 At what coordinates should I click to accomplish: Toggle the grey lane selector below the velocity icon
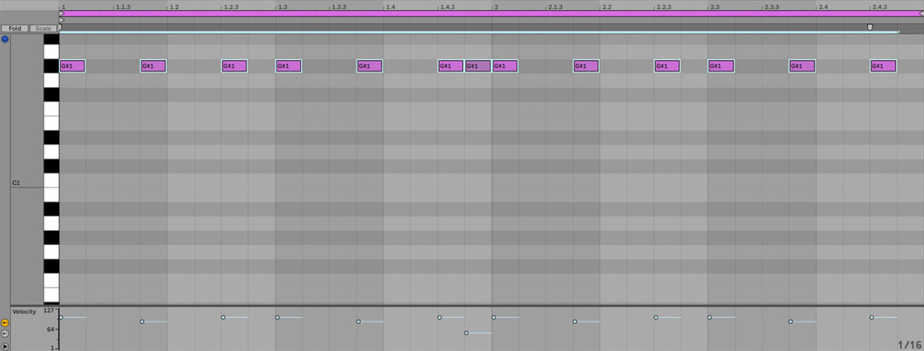pyautogui.click(x=5, y=333)
